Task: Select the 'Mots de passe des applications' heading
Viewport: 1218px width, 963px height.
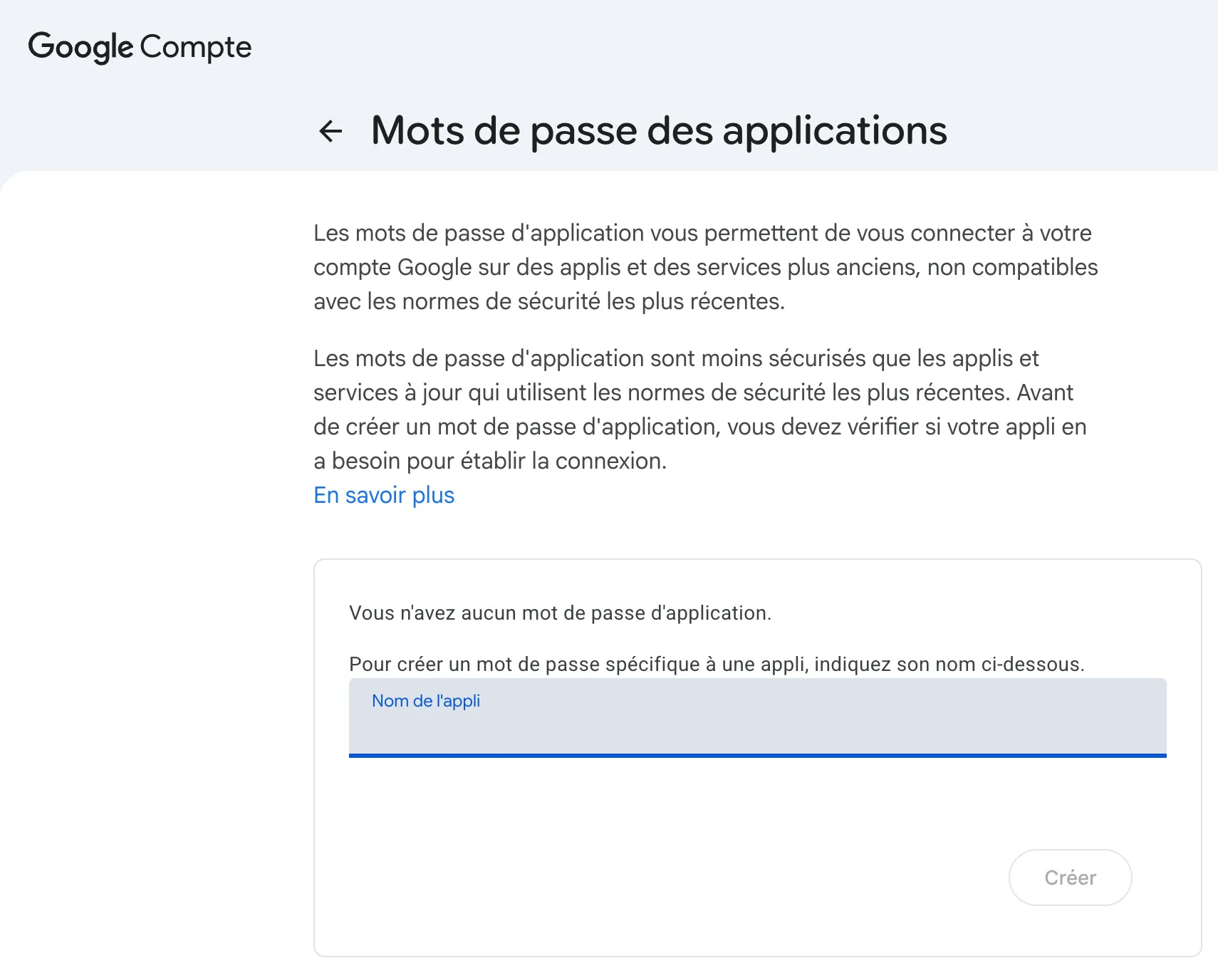Action: point(659,131)
